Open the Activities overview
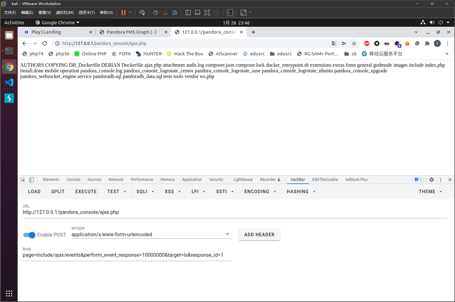 pos(14,23)
